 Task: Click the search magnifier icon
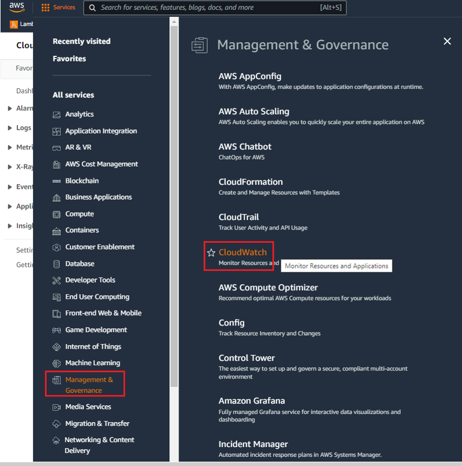tap(92, 8)
